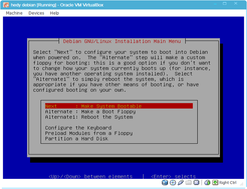Image resolution: width=247 pixels, height=189 pixels.
Task: Click the virtualization (V chip) status icon
Action: point(197,183)
